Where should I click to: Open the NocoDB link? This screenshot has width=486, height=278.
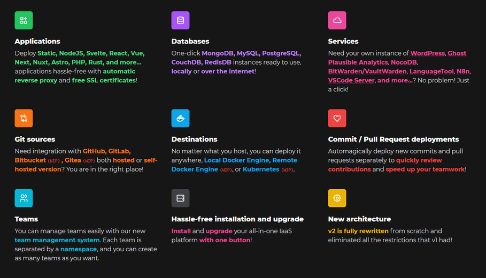404,63
